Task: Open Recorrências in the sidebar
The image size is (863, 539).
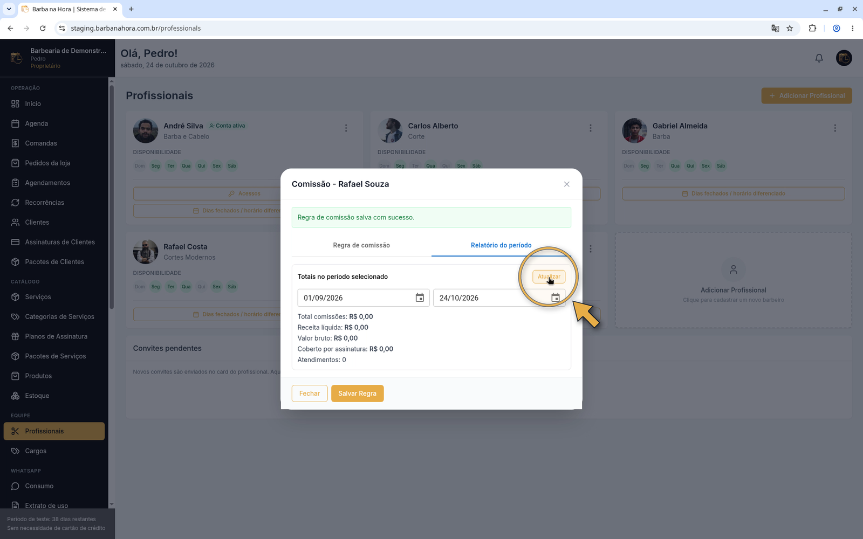Action: (54, 203)
